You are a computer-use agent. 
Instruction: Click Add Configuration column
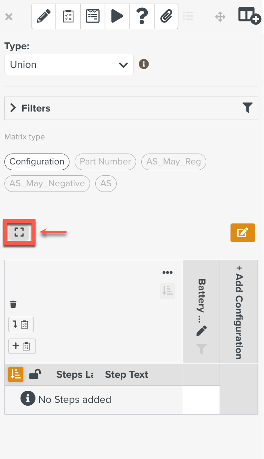coord(239,312)
